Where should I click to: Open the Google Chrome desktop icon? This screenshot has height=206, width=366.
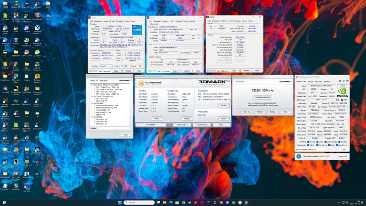coord(16,149)
